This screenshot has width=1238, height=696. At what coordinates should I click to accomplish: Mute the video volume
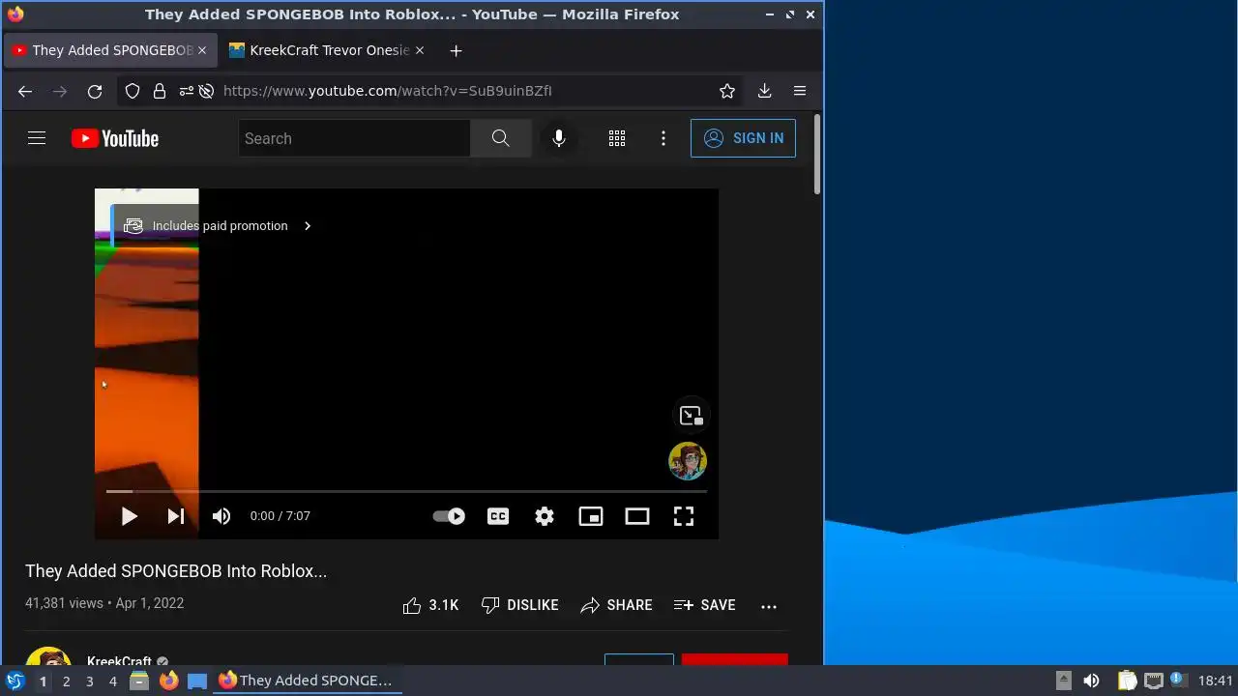click(221, 516)
